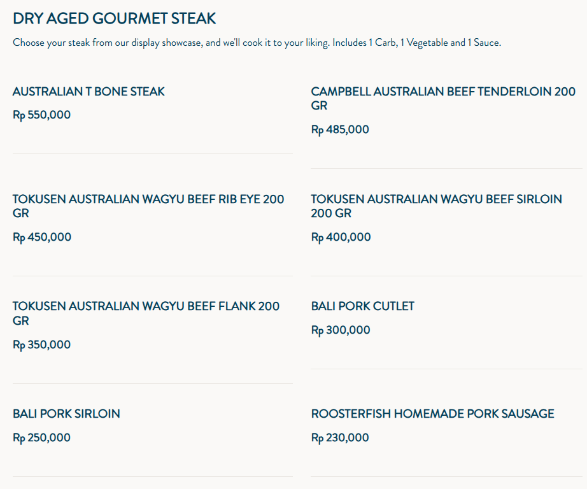Click the GR line of Rib Eye title

coord(20,213)
